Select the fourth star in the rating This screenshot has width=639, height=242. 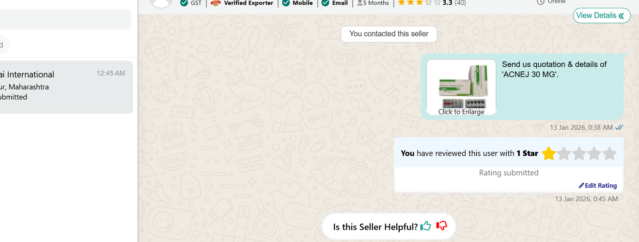click(594, 153)
